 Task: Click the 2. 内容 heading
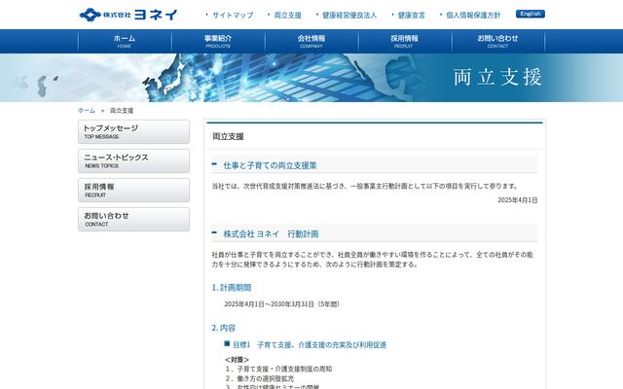223,329
